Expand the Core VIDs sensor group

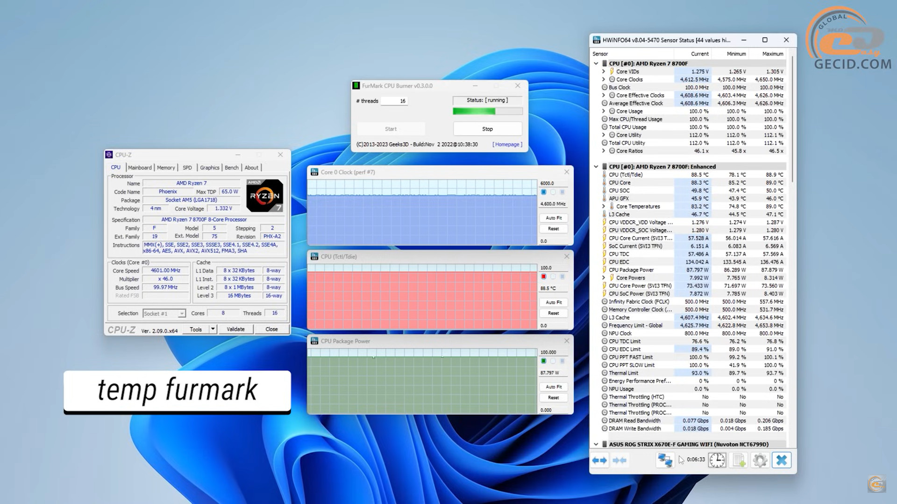(603, 71)
